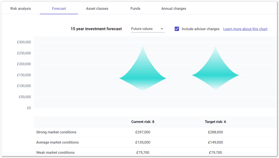Click the 15 year investment forecast heading
279x158 pixels.
coord(96,29)
